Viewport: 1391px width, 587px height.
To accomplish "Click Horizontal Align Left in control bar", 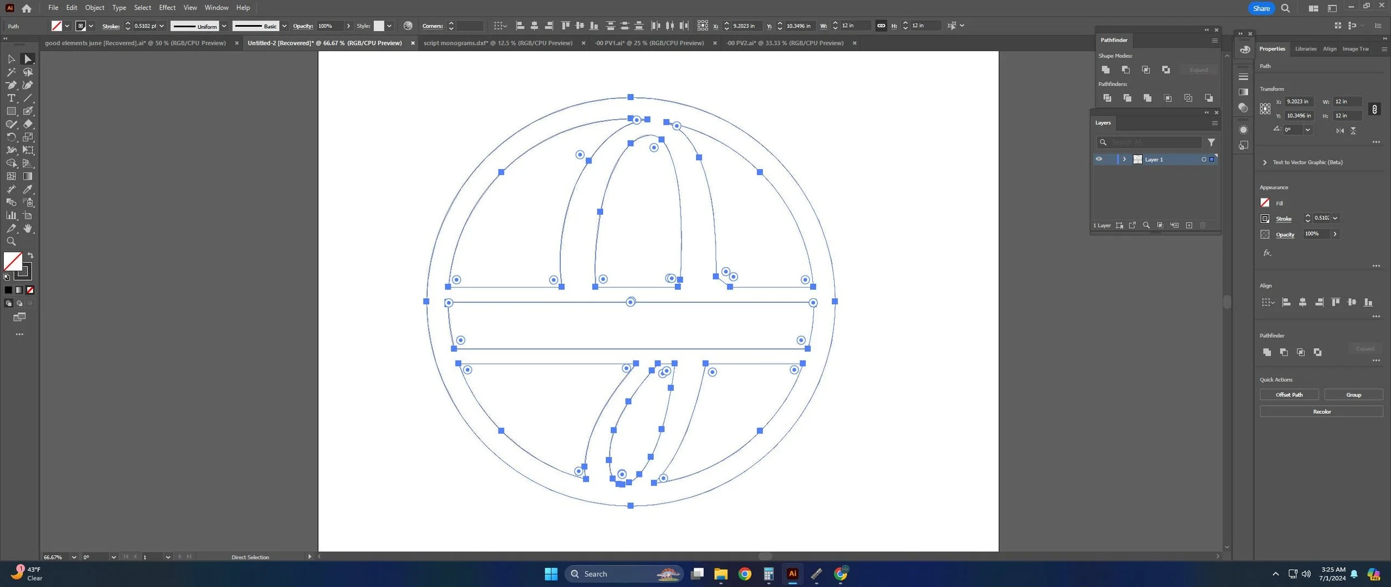I will point(520,26).
